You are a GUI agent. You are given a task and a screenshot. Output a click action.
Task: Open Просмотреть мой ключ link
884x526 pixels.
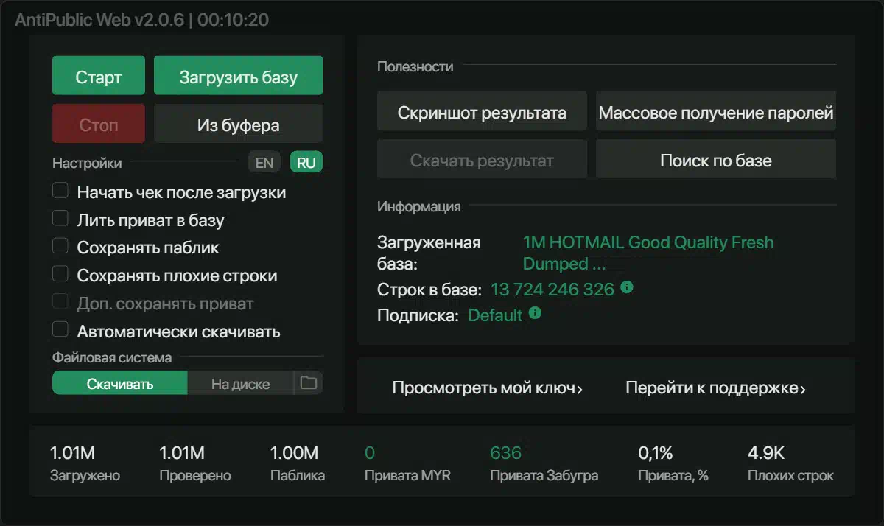point(488,388)
